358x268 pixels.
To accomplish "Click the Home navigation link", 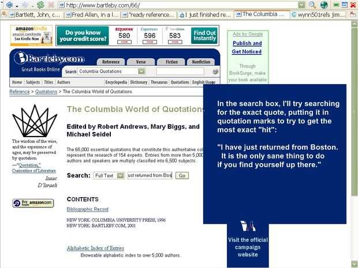I will pos(17,82).
